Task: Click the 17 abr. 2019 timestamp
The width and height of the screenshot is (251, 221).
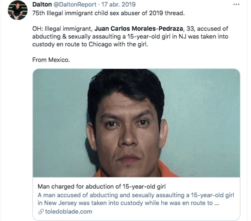Action: coord(119,4)
